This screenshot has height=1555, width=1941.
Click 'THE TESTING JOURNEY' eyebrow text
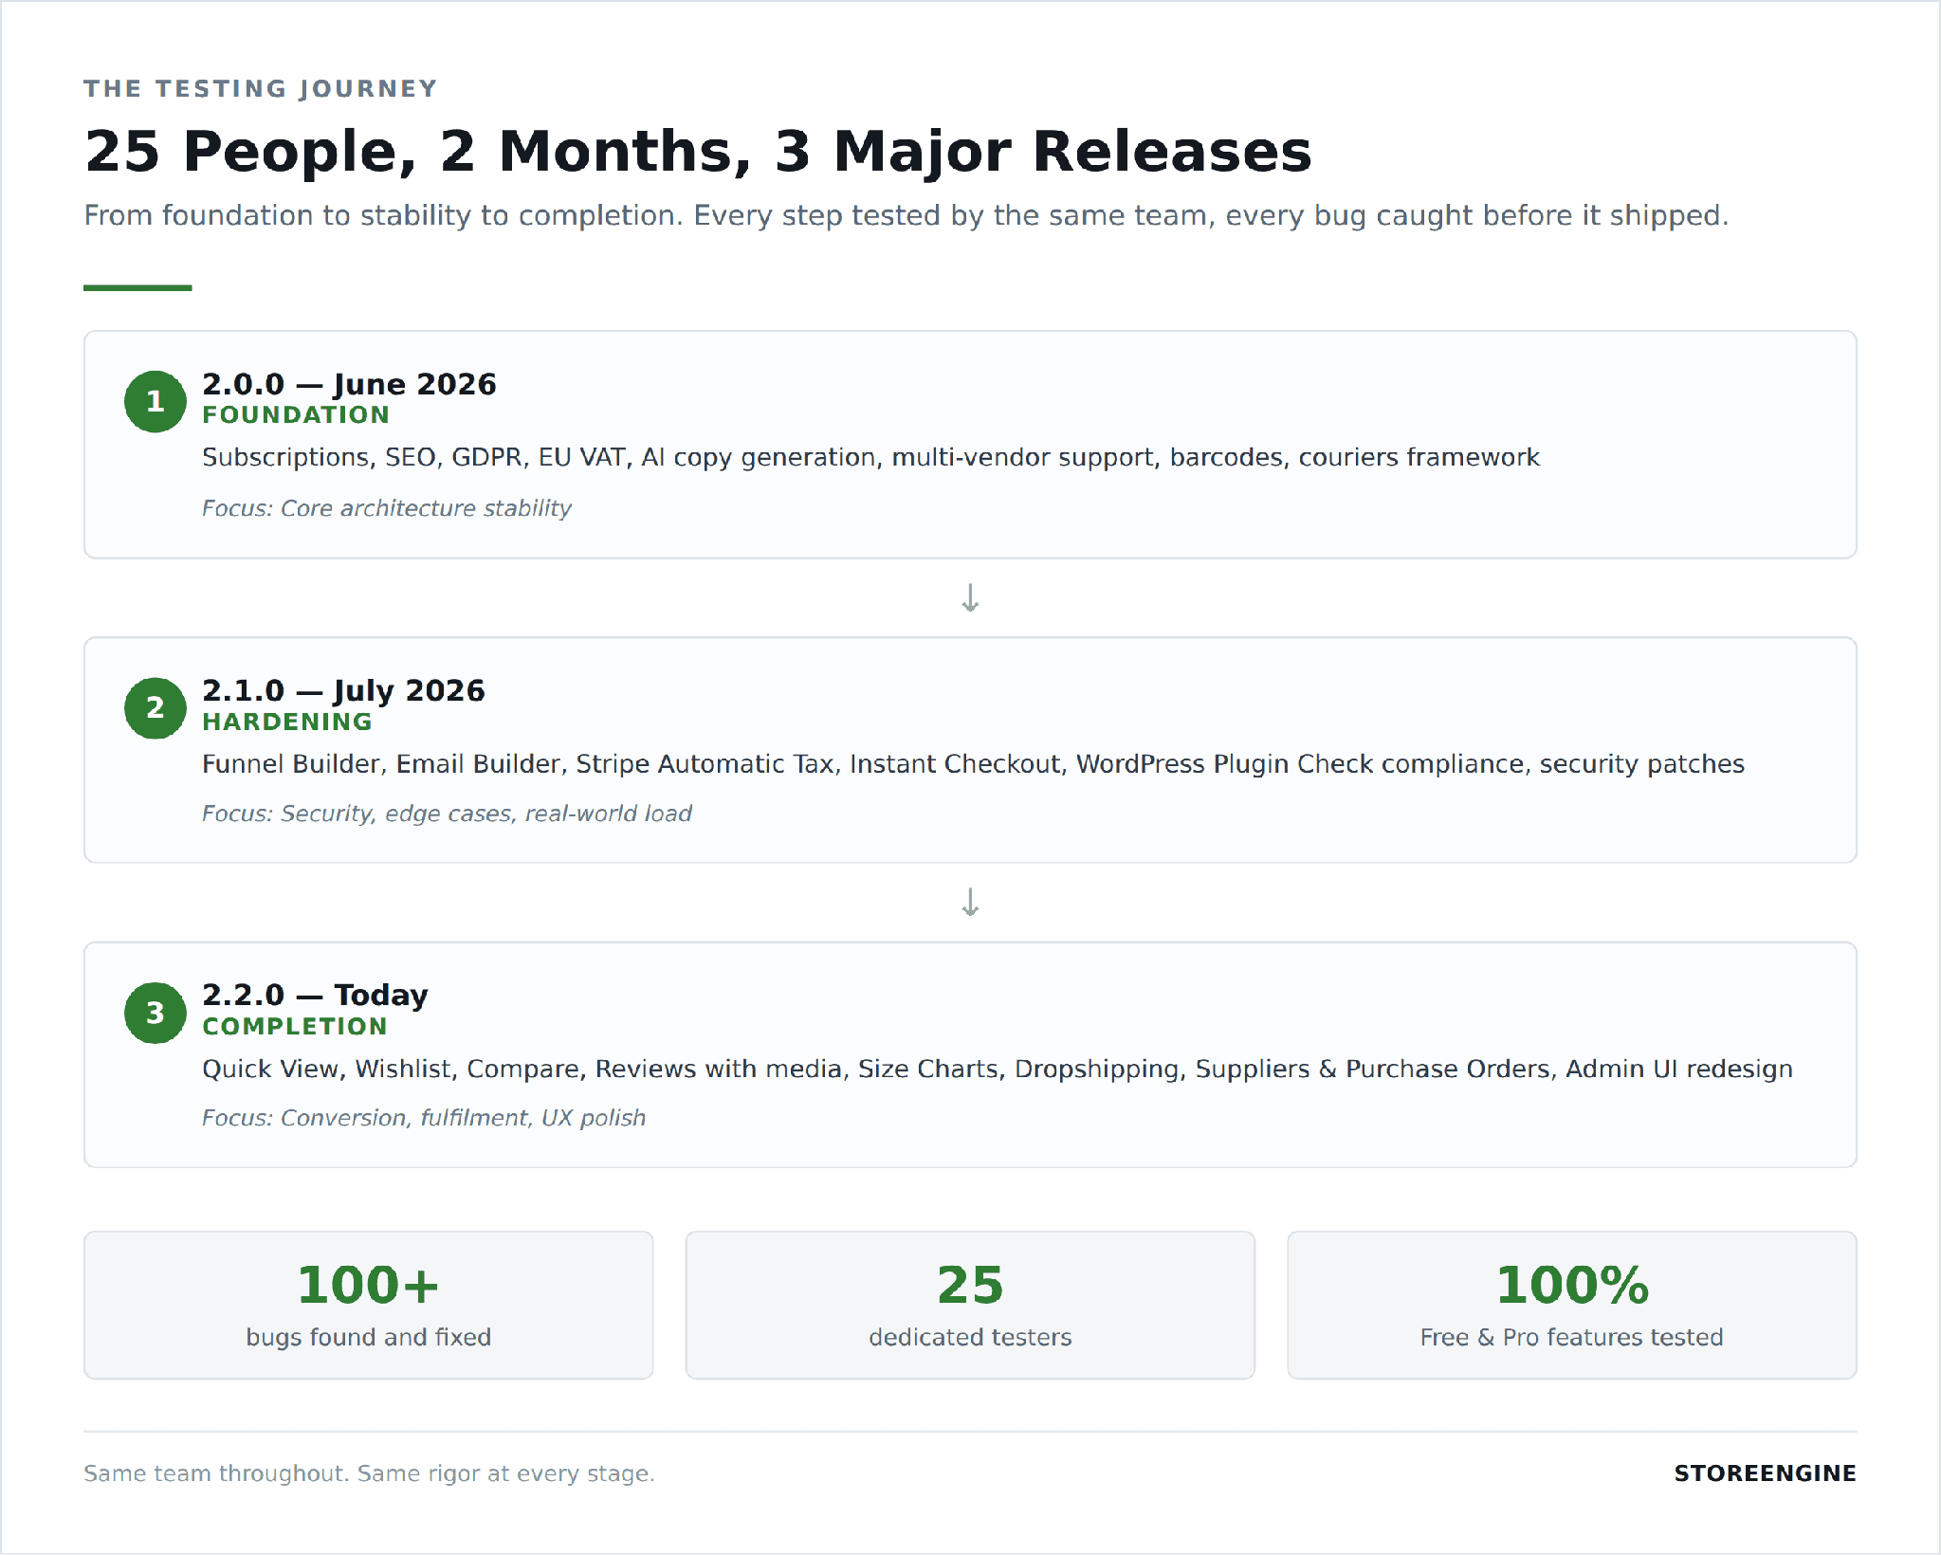pos(261,88)
